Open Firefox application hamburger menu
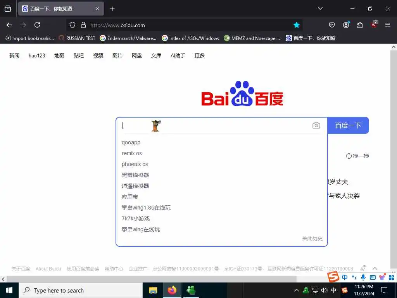This screenshot has width=397, height=298. click(388, 25)
